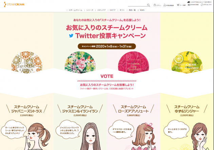The height and width of the screenshot is (150, 214).
Task: Click the STEAMCREAM logo in the header
Action: tap(15, 4)
